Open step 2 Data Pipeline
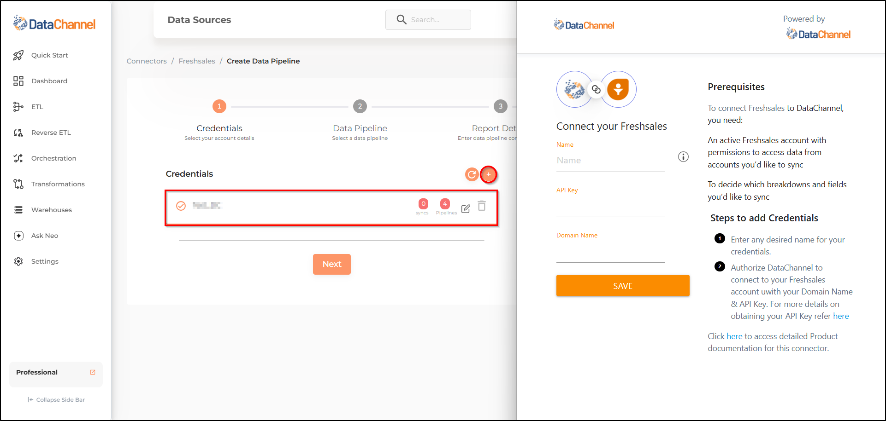 tap(360, 106)
